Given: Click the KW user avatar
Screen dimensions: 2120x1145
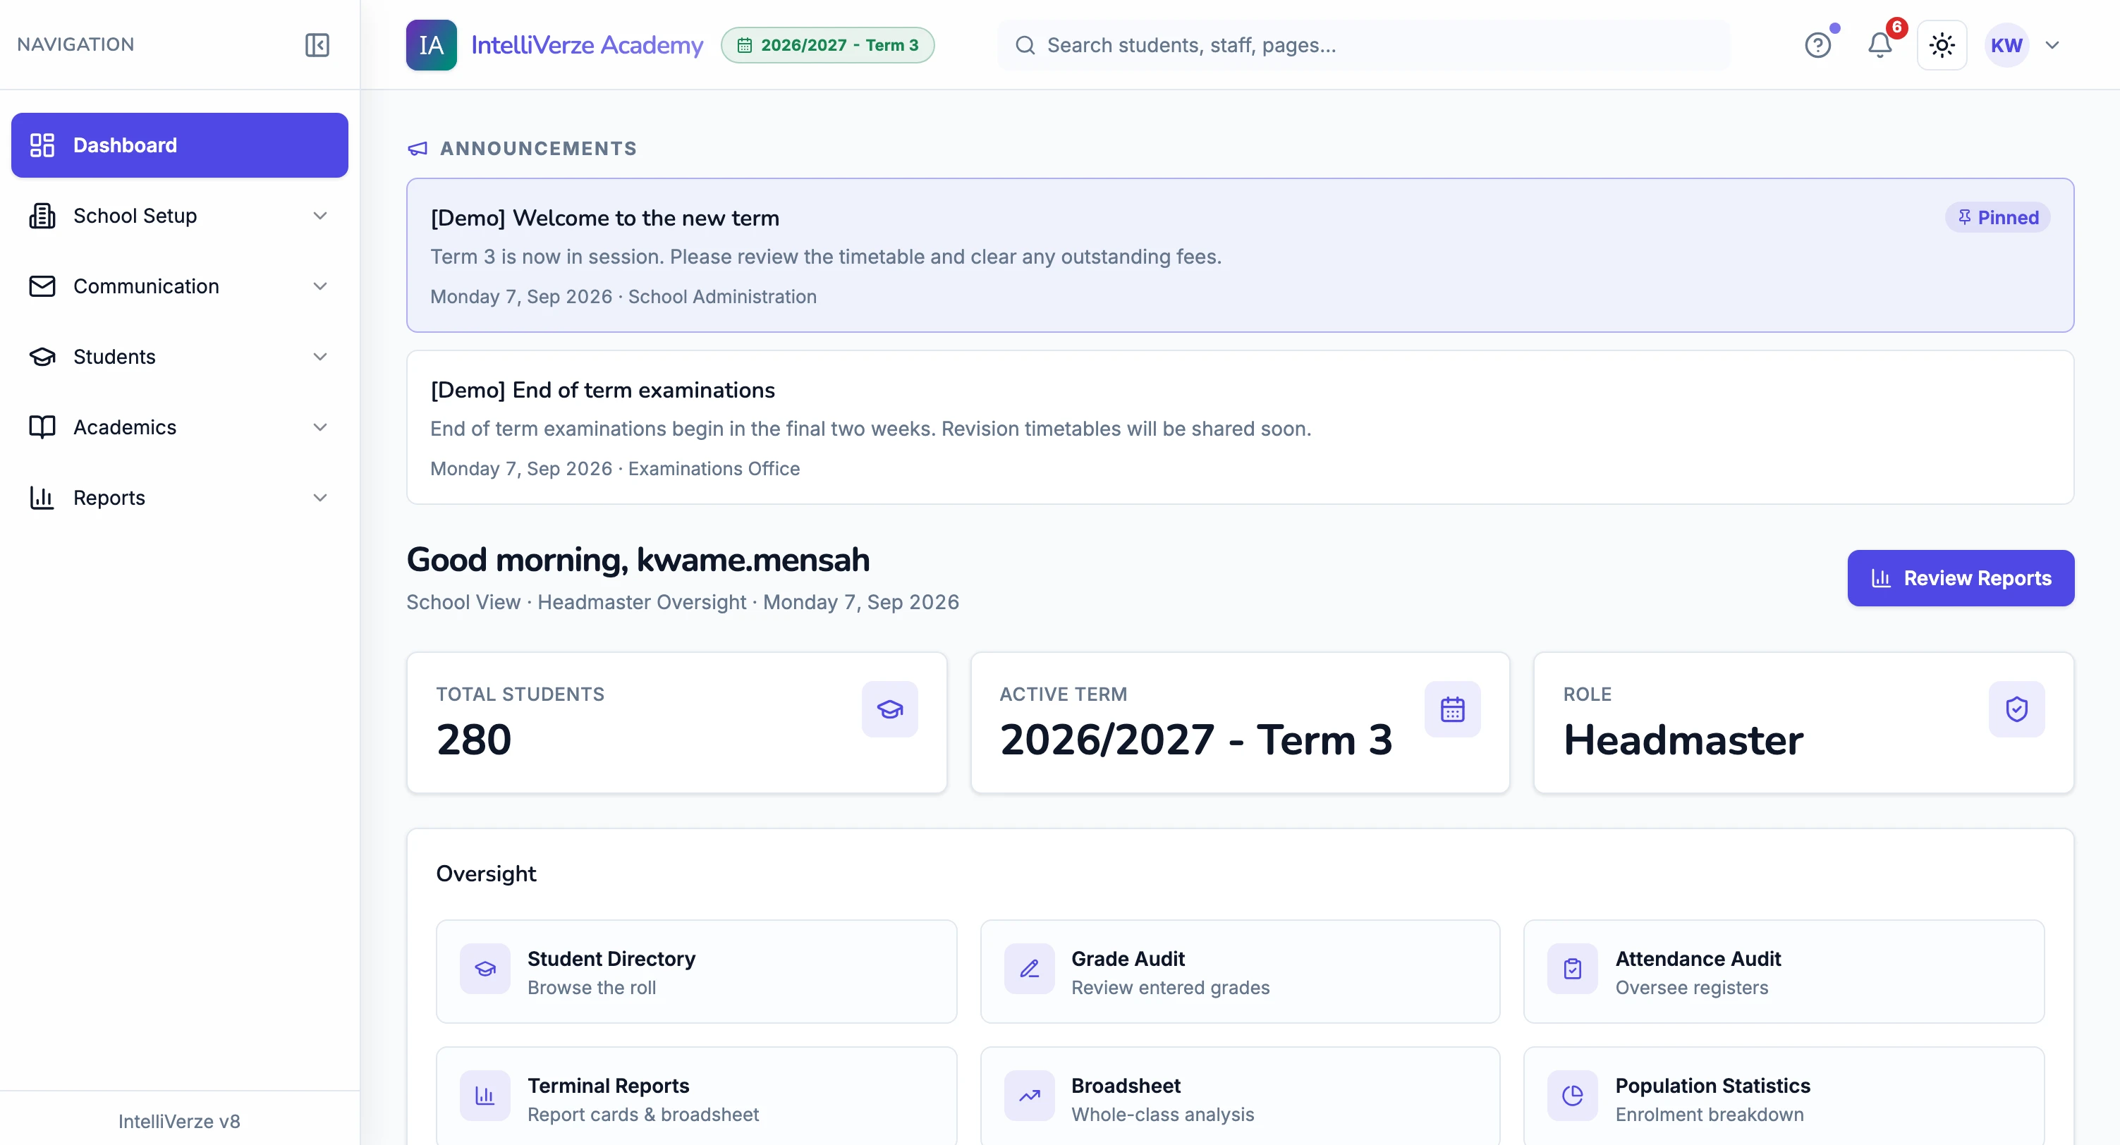Looking at the screenshot, I should click(x=2006, y=44).
